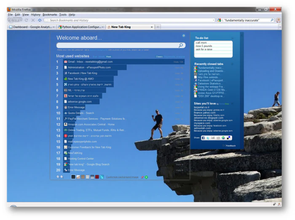This screenshot has height=220, width=295.
Task: Close the Python Application Configur... tab
Action: coord(103,27)
